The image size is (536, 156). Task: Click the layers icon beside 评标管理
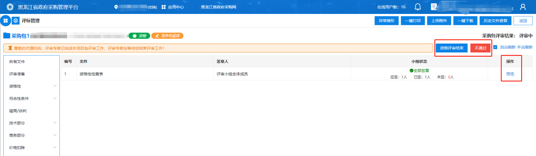pyautogui.click(x=16, y=21)
